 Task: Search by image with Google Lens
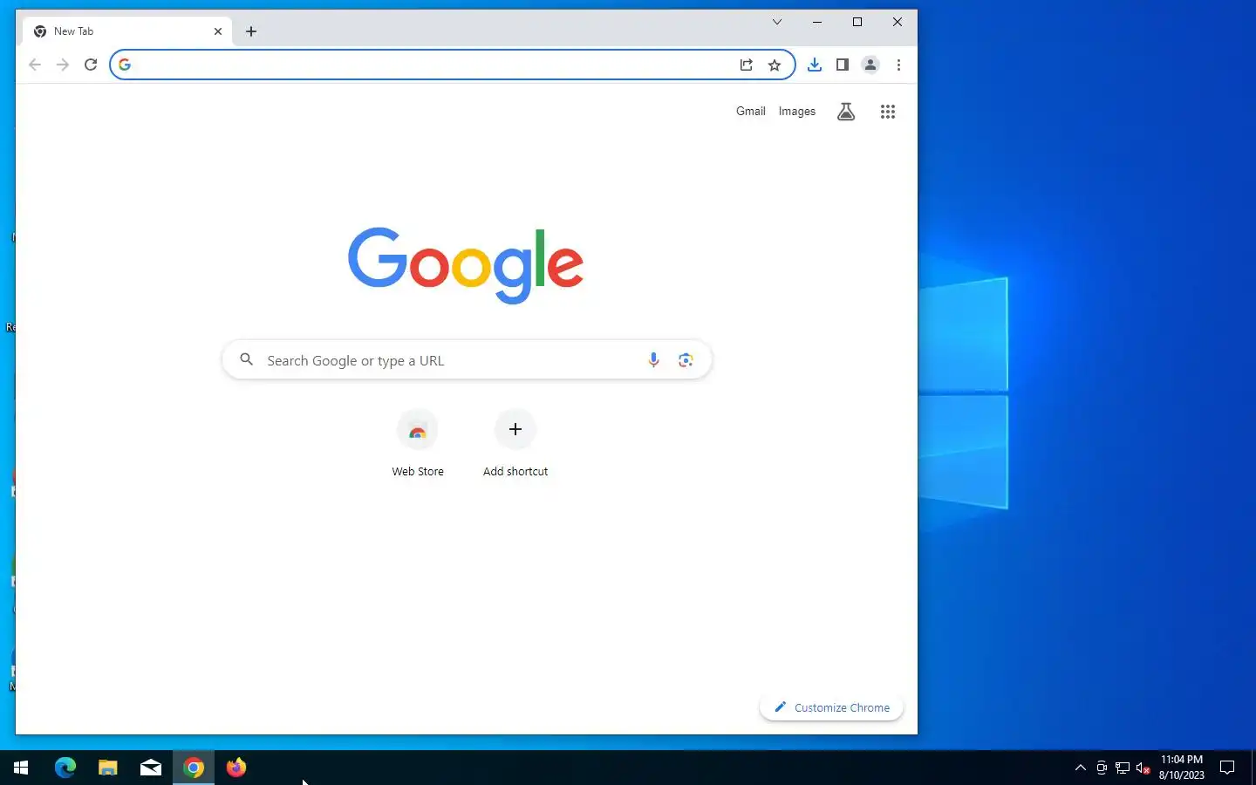click(x=686, y=360)
